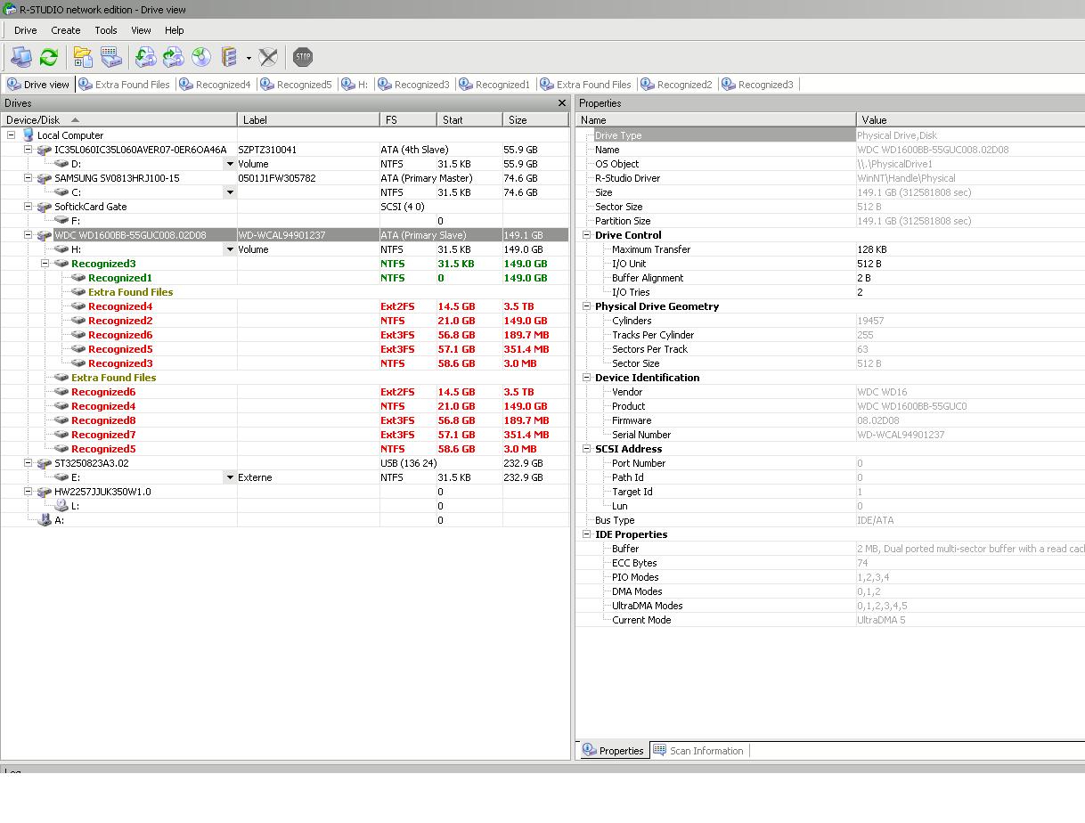
Task: Select the Recognized8 Ext3FS partition row
Action: (285, 420)
